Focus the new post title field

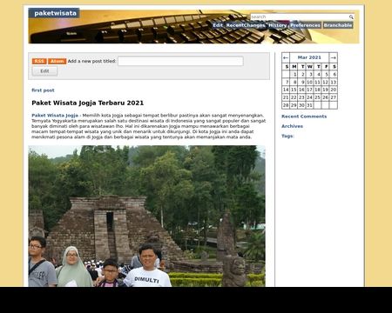180,61
